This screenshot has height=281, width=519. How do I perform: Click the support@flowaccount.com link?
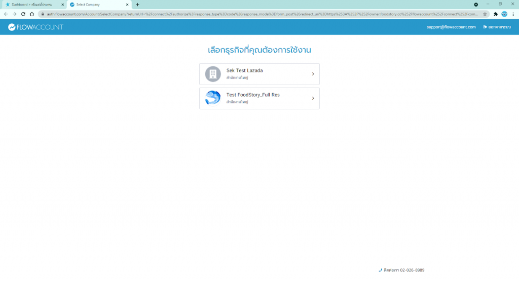[x=451, y=27]
